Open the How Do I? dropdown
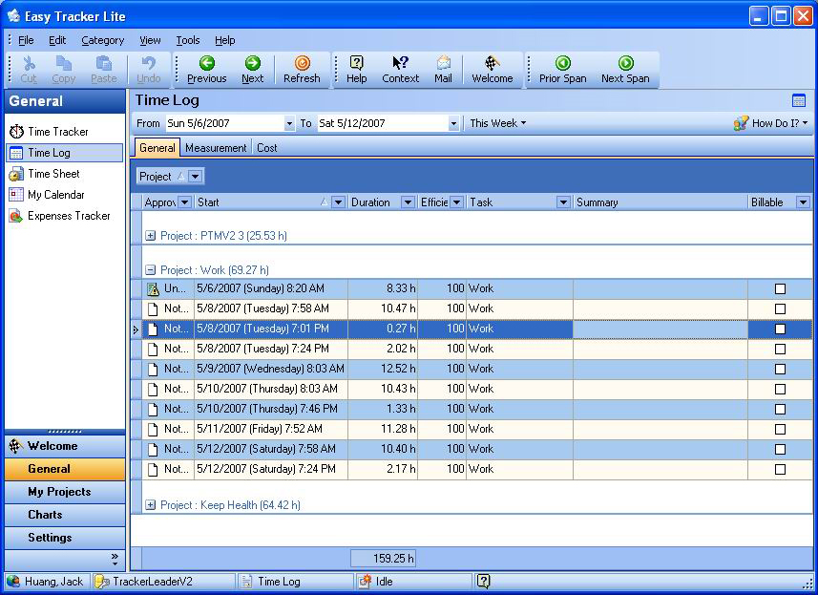Viewport: 818px width, 595px height. tap(770, 123)
